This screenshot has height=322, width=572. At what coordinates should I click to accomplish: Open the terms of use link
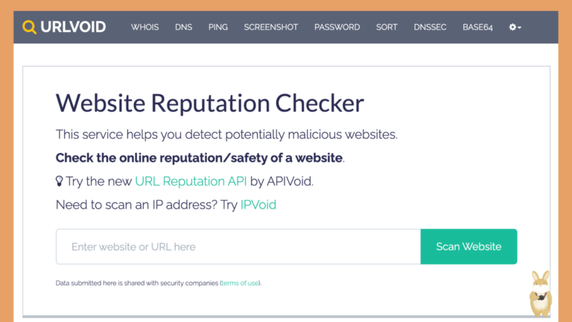(x=240, y=283)
